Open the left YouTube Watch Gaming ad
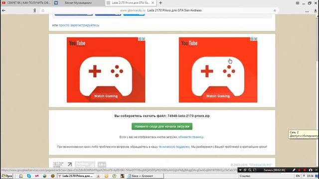Screen dimensions: 319x179 pos(106,70)
